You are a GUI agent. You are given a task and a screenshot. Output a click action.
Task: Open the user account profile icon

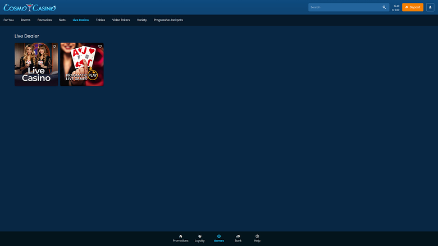coord(430,7)
